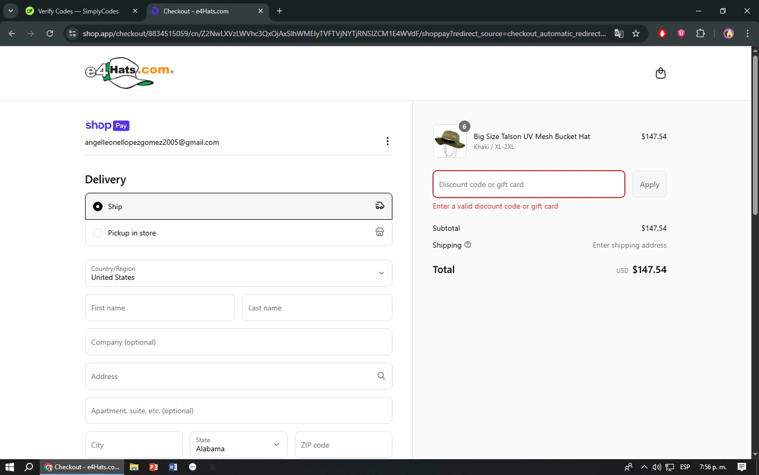Open Windows taskbar search
The width and height of the screenshot is (759, 475).
coord(29,467)
